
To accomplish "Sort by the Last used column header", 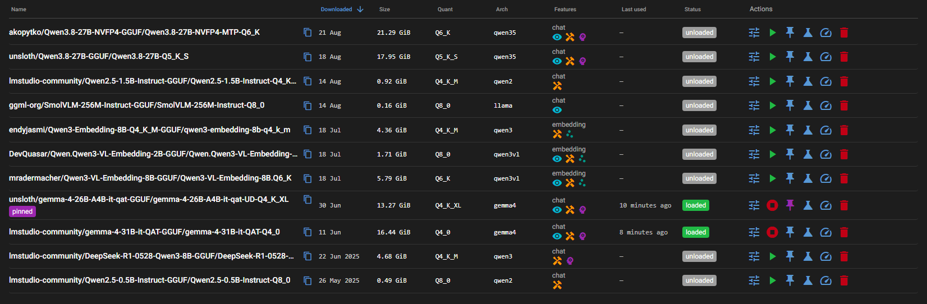I will (x=634, y=10).
